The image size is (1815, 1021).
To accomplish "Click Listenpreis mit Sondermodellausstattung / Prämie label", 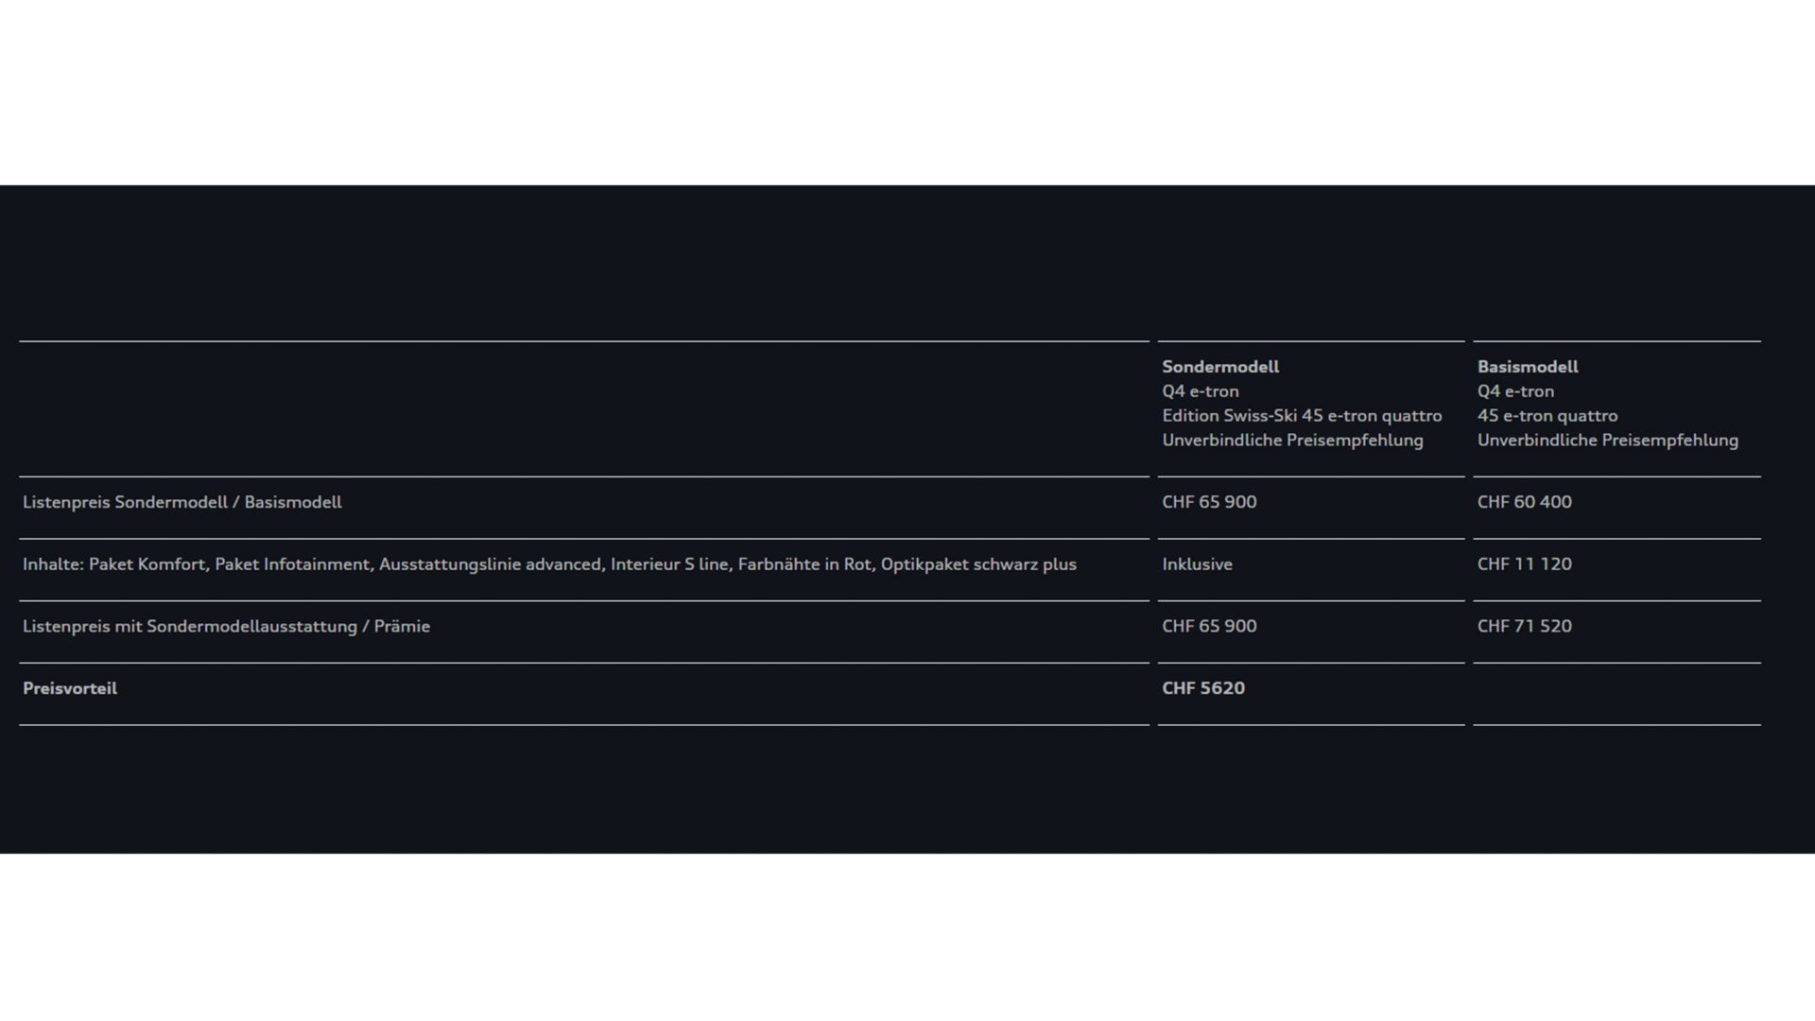I will 226,627.
